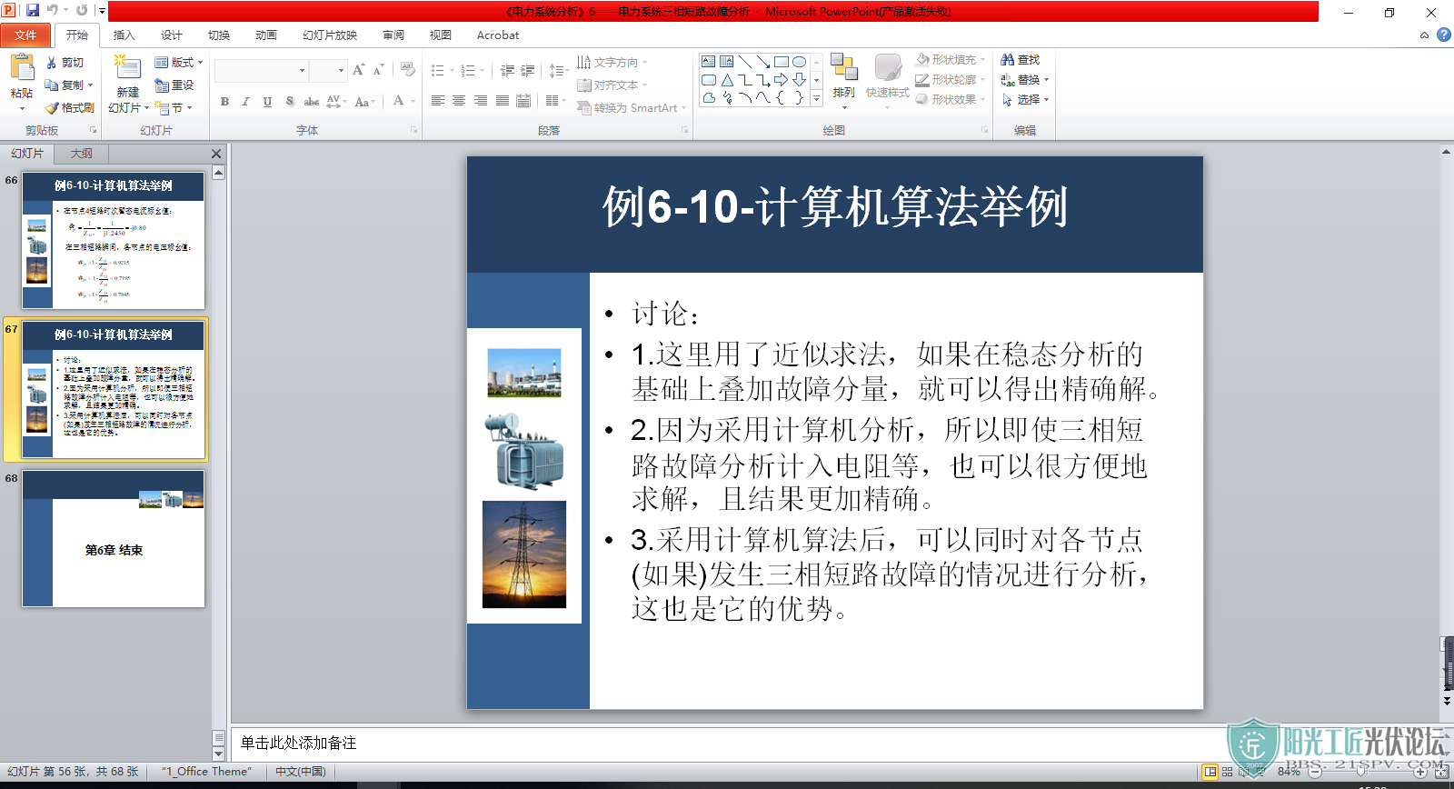Click the Clear Formatting eraser icon
The image size is (1454, 789).
[x=408, y=70]
